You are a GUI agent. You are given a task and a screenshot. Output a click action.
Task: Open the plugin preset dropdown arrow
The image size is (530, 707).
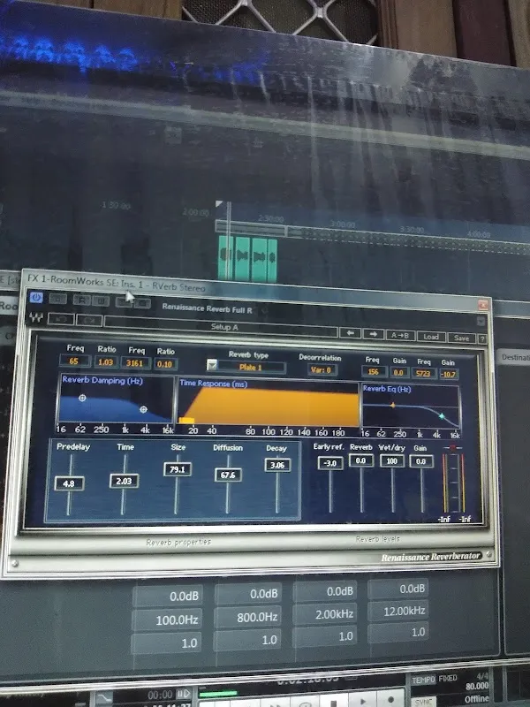(x=481, y=321)
